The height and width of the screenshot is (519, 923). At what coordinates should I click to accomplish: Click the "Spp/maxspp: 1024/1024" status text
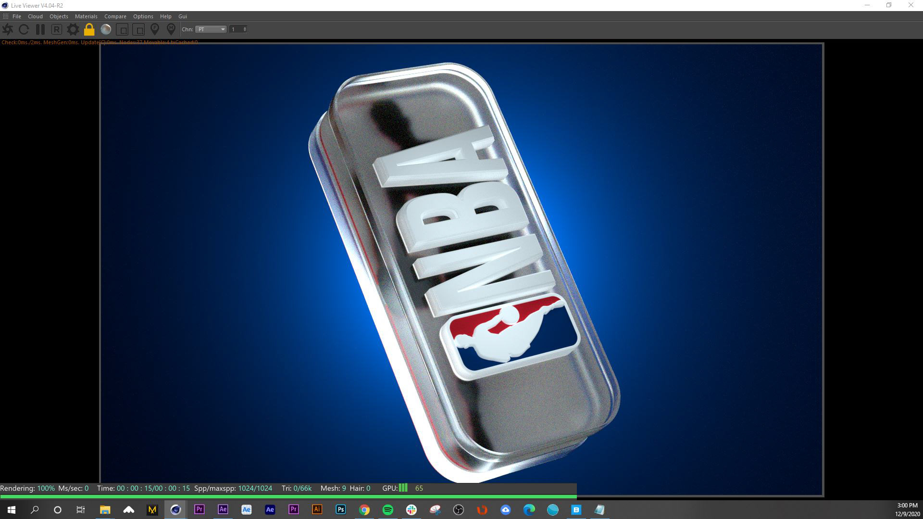(233, 488)
